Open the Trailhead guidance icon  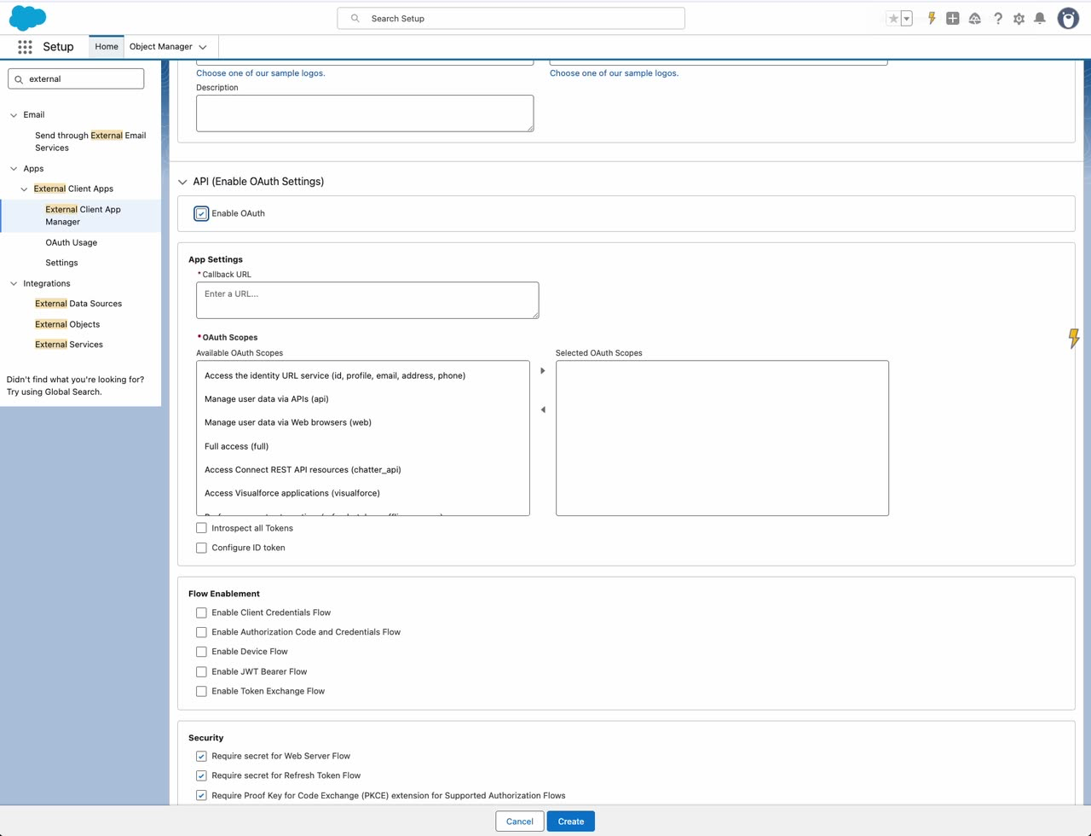click(x=975, y=18)
